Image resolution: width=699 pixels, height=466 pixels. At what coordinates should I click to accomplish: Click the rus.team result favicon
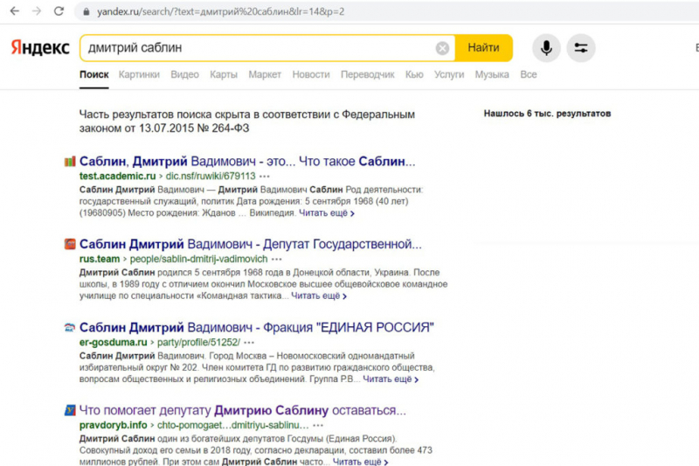(x=70, y=245)
